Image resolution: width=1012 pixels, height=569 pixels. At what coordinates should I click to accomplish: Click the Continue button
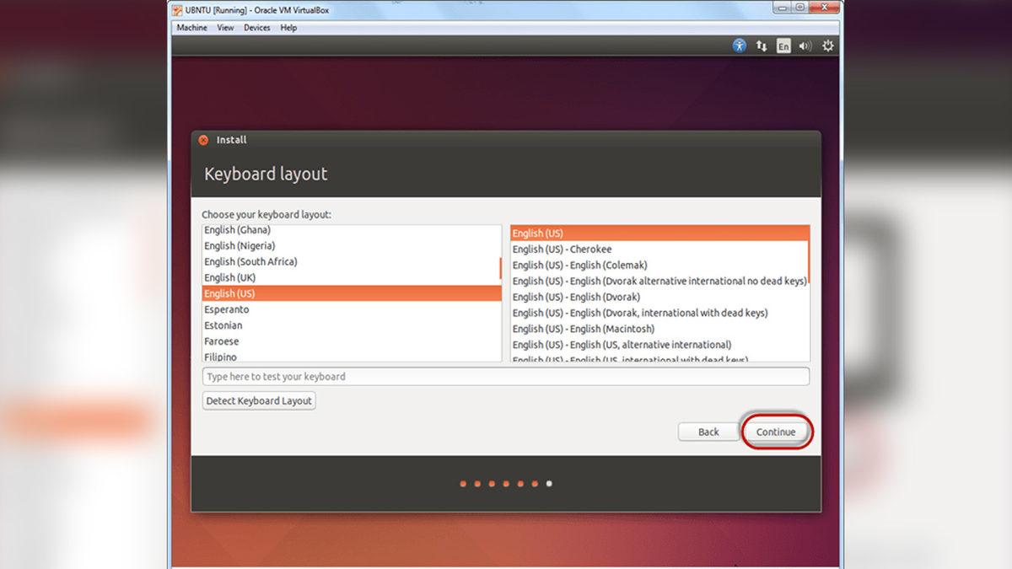[x=775, y=432]
